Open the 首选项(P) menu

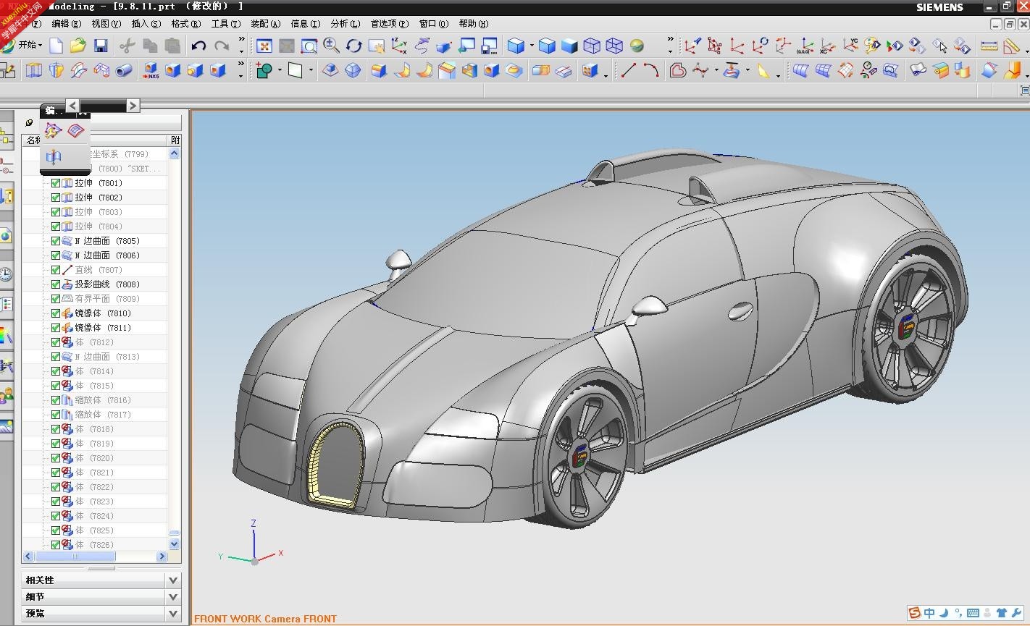pyautogui.click(x=390, y=23)
